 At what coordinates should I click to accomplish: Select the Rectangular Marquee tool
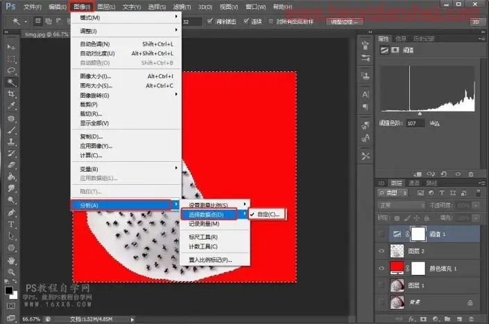point(11,59)
